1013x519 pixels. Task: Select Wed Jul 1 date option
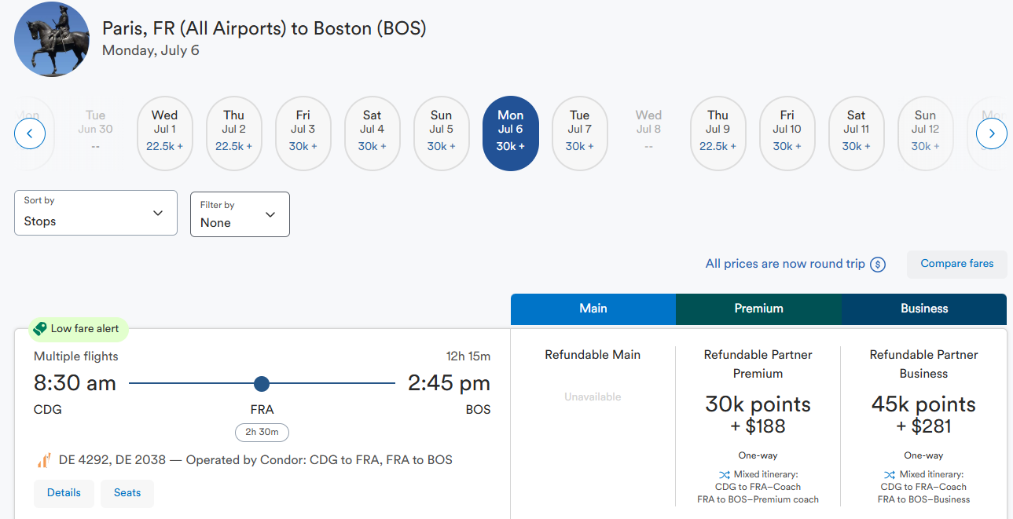(164, 133)
